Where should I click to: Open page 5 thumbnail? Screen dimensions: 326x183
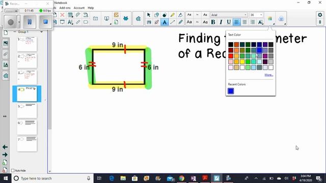pos(27,111)
